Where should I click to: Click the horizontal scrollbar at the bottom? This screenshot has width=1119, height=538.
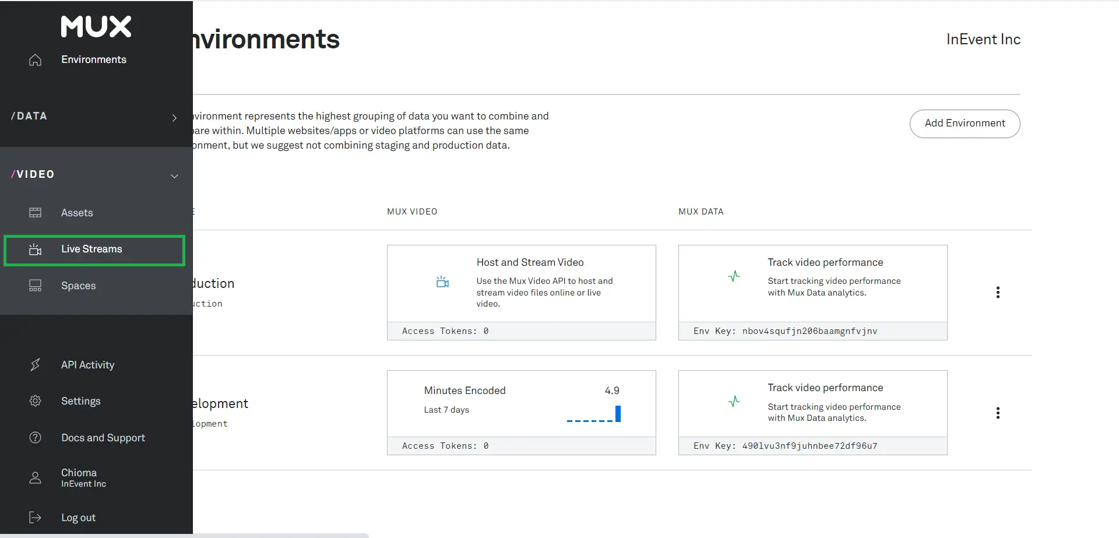pyautogui.click(x=184, y=536)
